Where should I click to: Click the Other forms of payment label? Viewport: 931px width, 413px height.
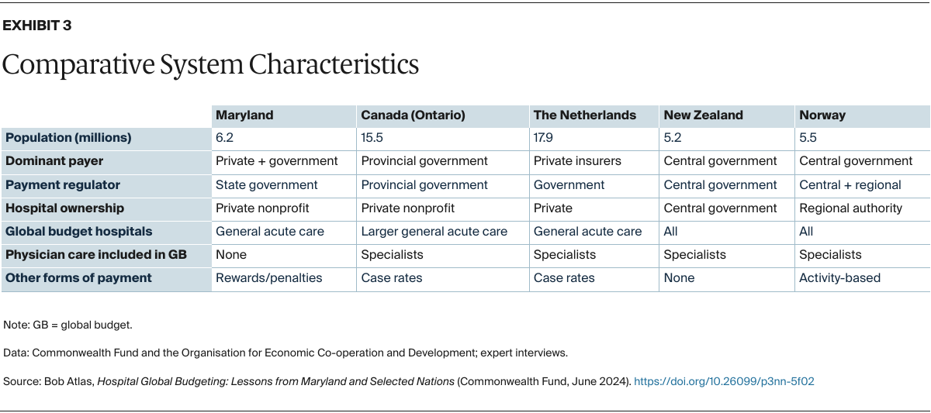79,277
